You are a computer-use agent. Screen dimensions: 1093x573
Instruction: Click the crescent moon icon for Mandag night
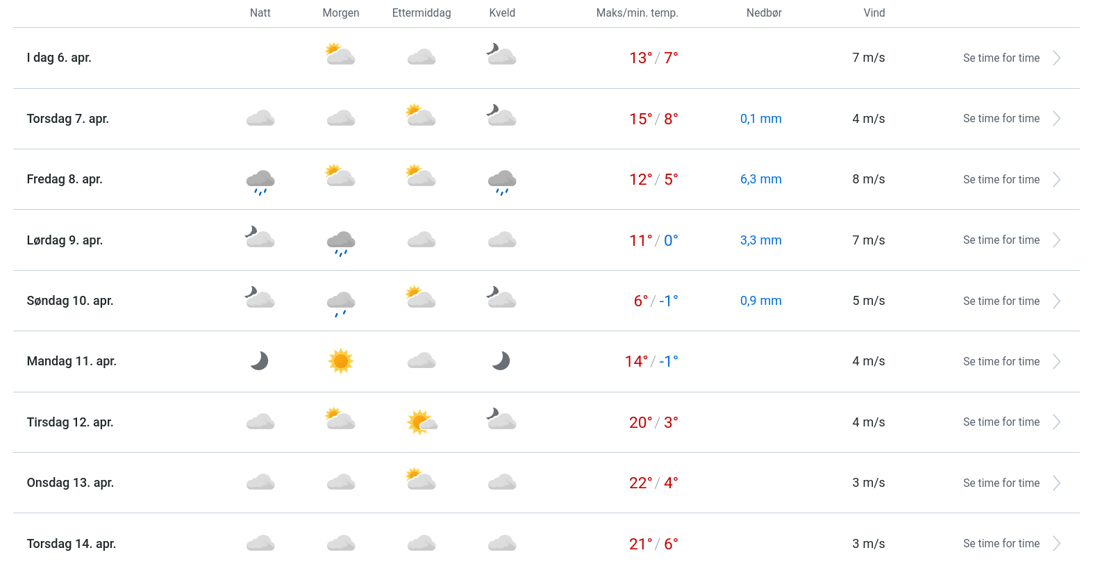260,361
